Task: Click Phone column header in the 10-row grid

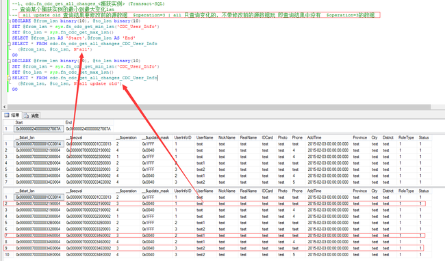Action: [297, 191]
